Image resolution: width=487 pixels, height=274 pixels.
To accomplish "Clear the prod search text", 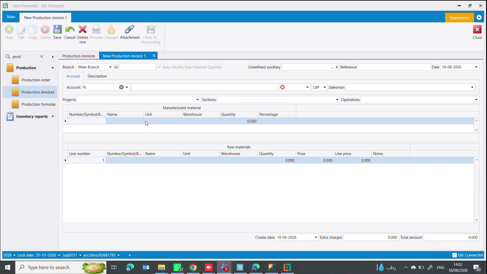I will point(42,57).
